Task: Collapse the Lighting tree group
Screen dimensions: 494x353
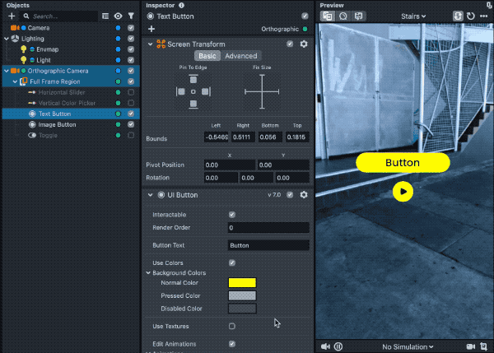Action: [x=6, y=39]
